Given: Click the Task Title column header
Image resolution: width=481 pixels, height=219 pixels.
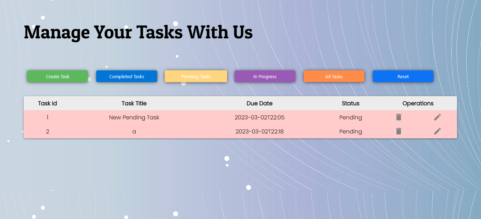Looking at the screenshot, I should click(134, 103).
